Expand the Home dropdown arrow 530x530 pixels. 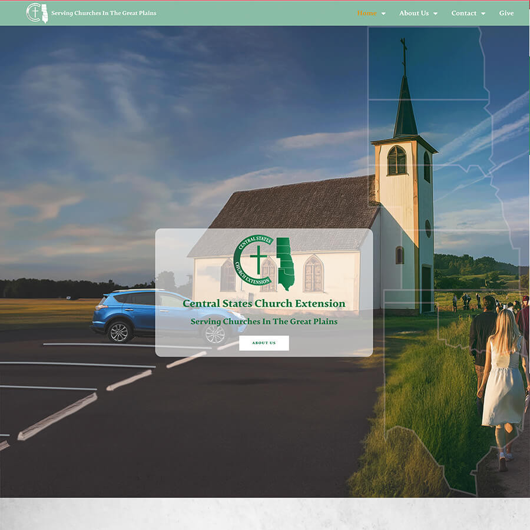click(383, 14)
